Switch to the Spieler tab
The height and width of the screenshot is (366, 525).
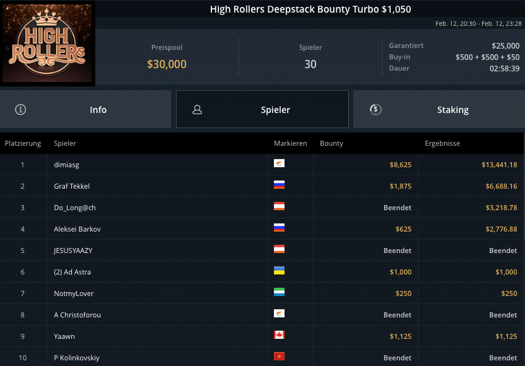[x=262, y=109]
